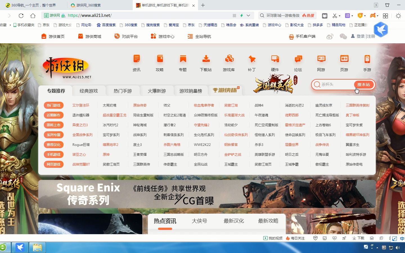
Task: Show hidden system tray icons arrow
Action: [x=377, y=247]
